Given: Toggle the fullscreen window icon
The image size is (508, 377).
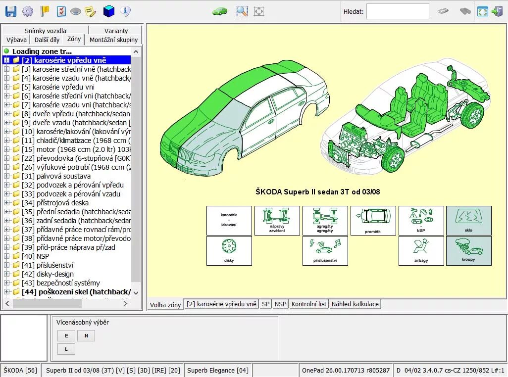Looking at the screenshot, I should pos(483,12).
